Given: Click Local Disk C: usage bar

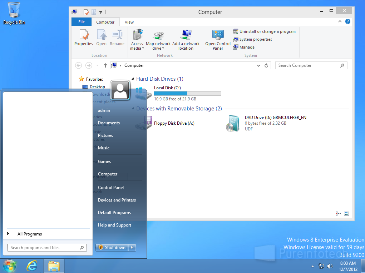Looking at the screenshot, I should click(x=187, y=93).
